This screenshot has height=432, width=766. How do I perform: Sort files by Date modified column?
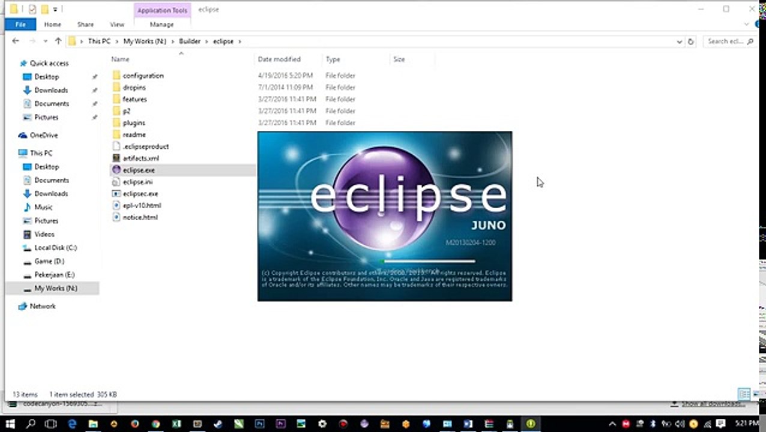[279, 59]
